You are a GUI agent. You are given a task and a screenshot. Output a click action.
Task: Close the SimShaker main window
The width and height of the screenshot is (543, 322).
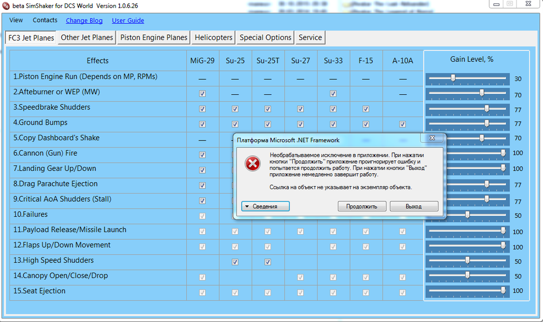pyautogui.click(x=528, y=4)
